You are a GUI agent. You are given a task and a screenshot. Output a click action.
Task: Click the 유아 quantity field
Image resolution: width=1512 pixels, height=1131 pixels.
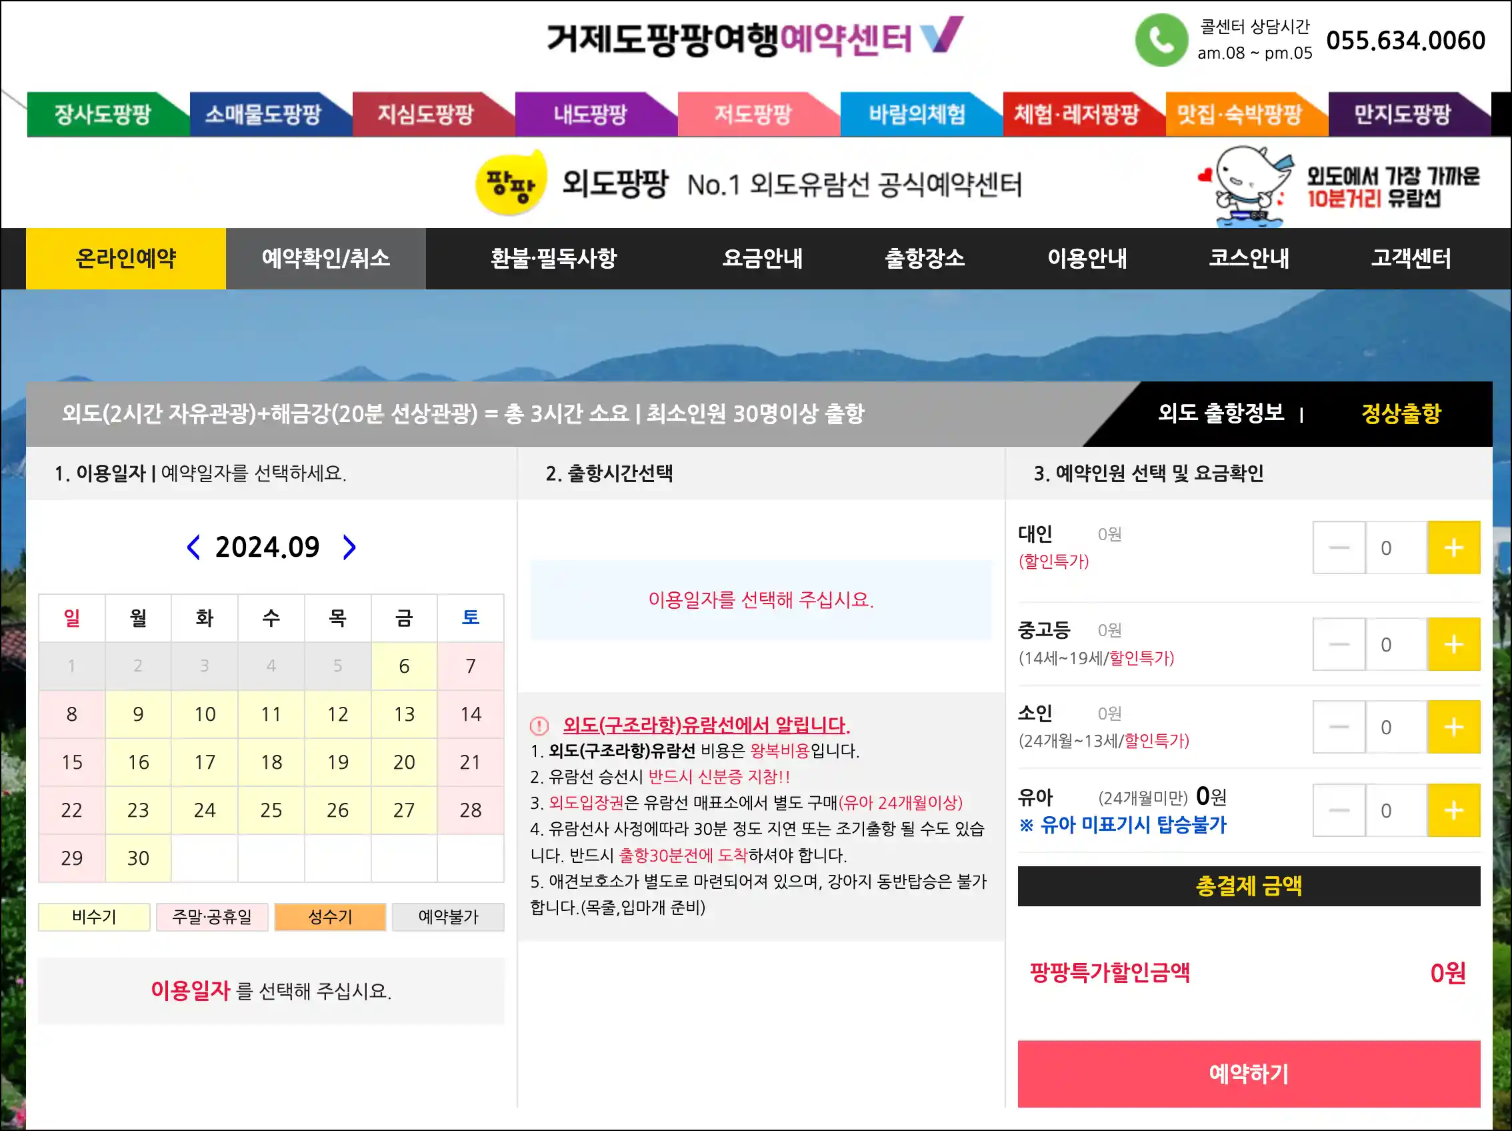pyautogui.click(x=1396, y=810)
